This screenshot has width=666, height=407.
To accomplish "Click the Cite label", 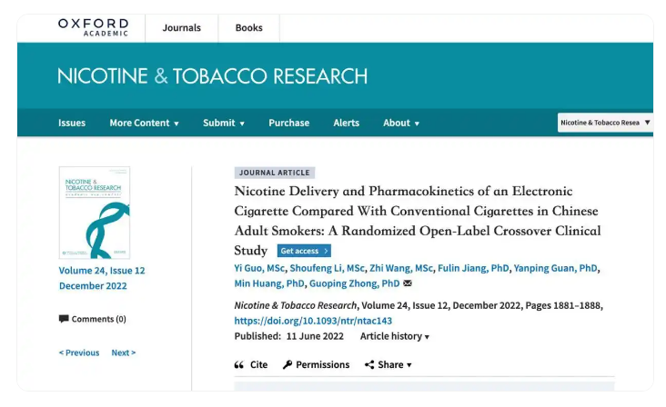I will 258,365.
